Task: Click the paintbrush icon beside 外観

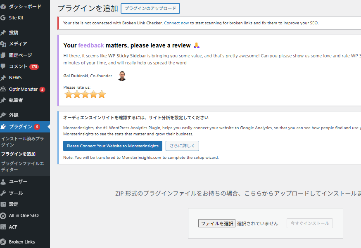Action: pyautogui.click(x=3, y=115)
